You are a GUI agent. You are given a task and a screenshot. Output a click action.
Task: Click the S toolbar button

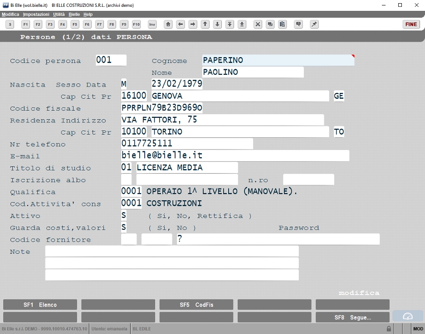click(x=10, y=24)
